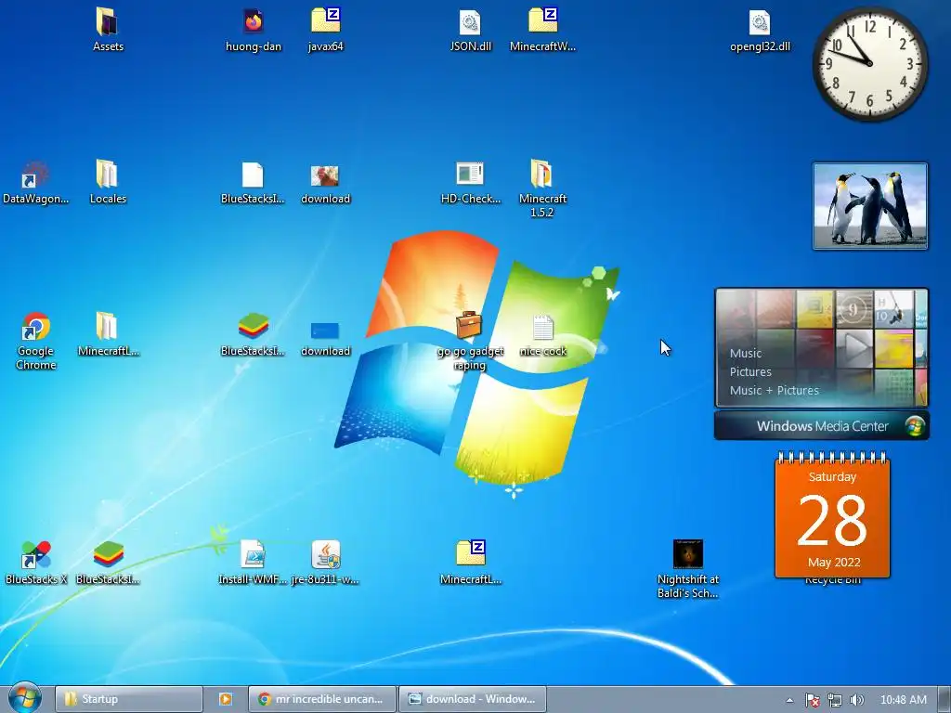Switch to download - Windows Photo Viewer taskbar button
This screenshot has height=713, width=951.
473,699
